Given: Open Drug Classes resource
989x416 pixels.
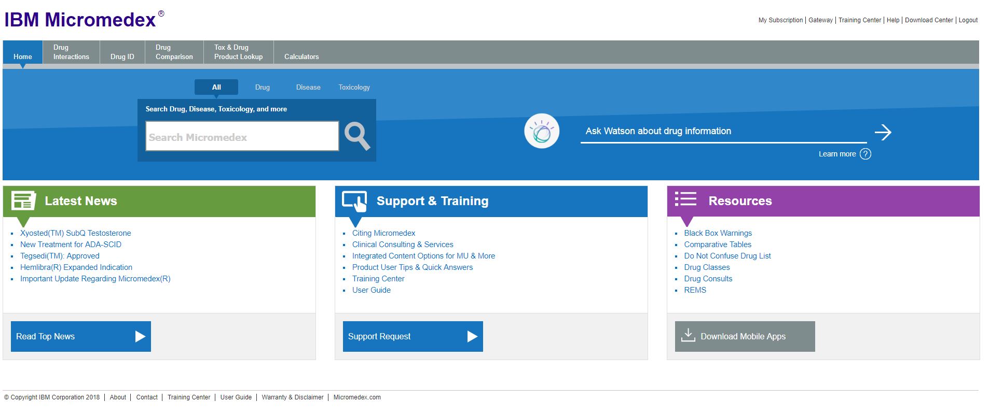Looking at the screenshot, I should [707, 267].
